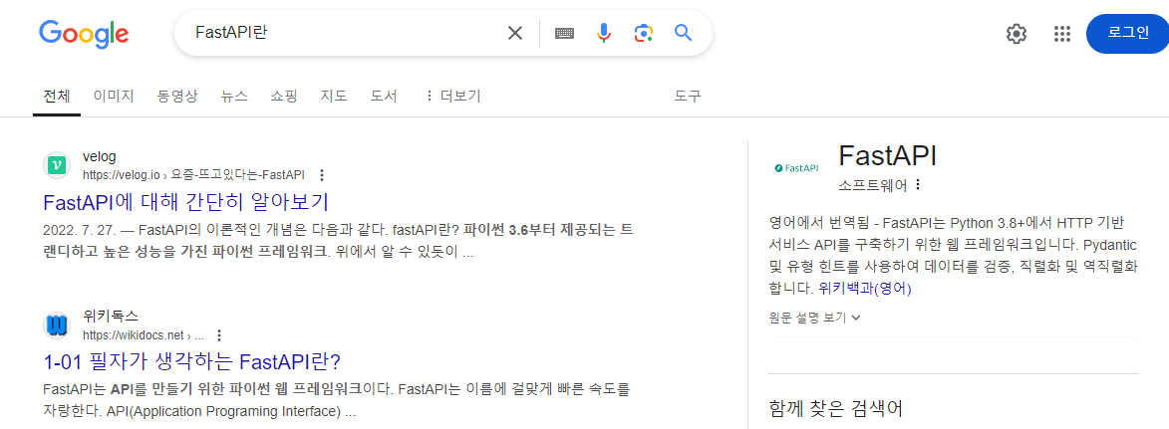Click the velog site favicon

pos(57,165)
